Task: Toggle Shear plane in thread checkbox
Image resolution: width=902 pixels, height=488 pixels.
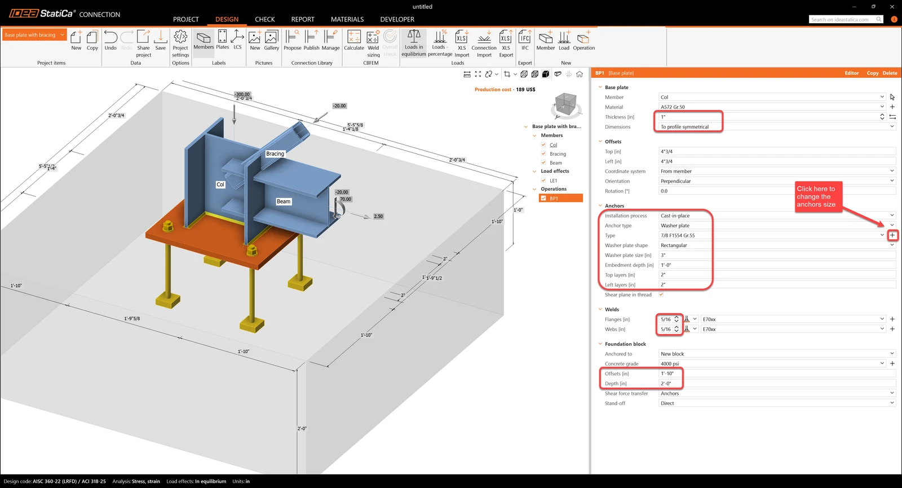Action: click(661, 294)
